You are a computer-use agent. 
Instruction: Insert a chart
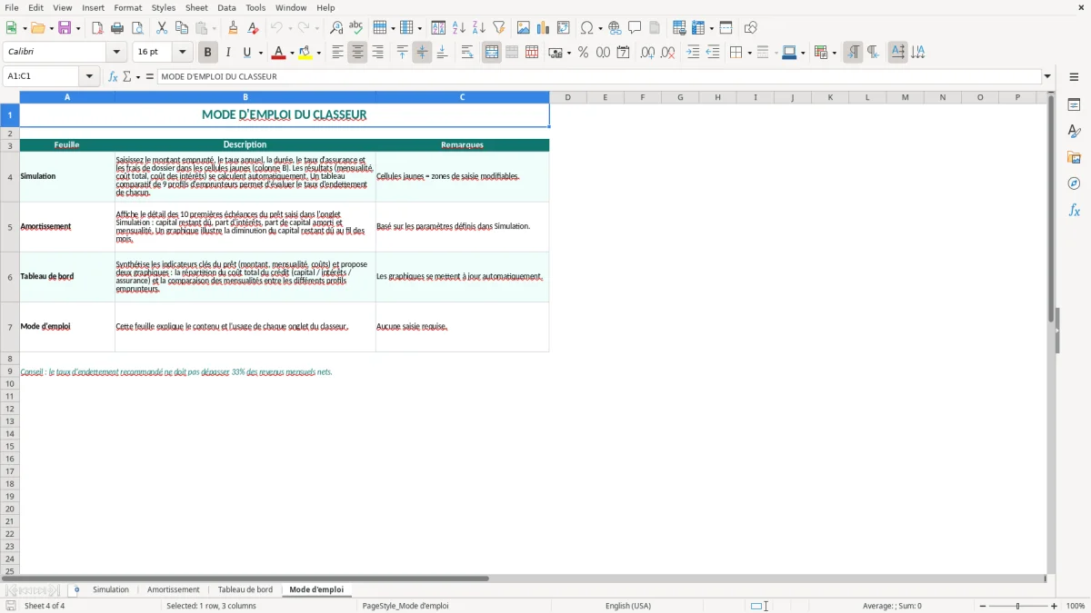coord(544,28)
